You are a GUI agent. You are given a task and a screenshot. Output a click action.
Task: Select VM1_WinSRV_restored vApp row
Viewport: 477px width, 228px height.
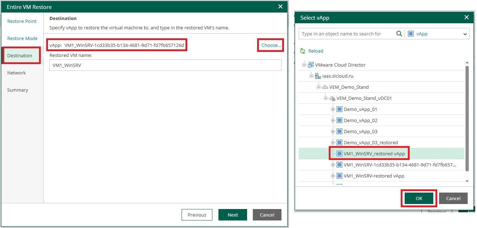tap(381, 154)
